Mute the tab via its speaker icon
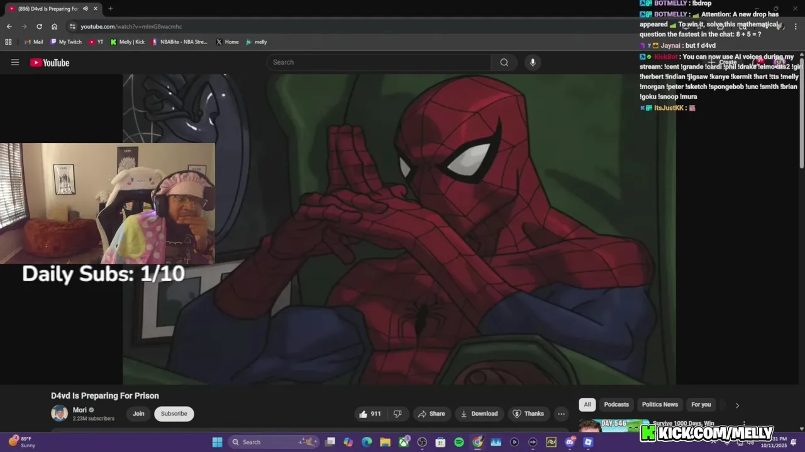Screen dimensions: 805x452 pyautogui.click(x=85, y=9)
